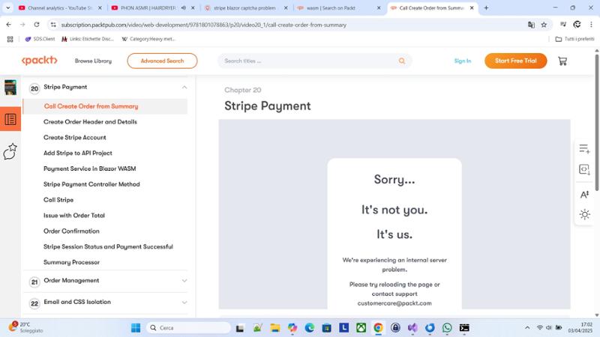
Task: Show hidden system tray icons
Action: [527, 328]
